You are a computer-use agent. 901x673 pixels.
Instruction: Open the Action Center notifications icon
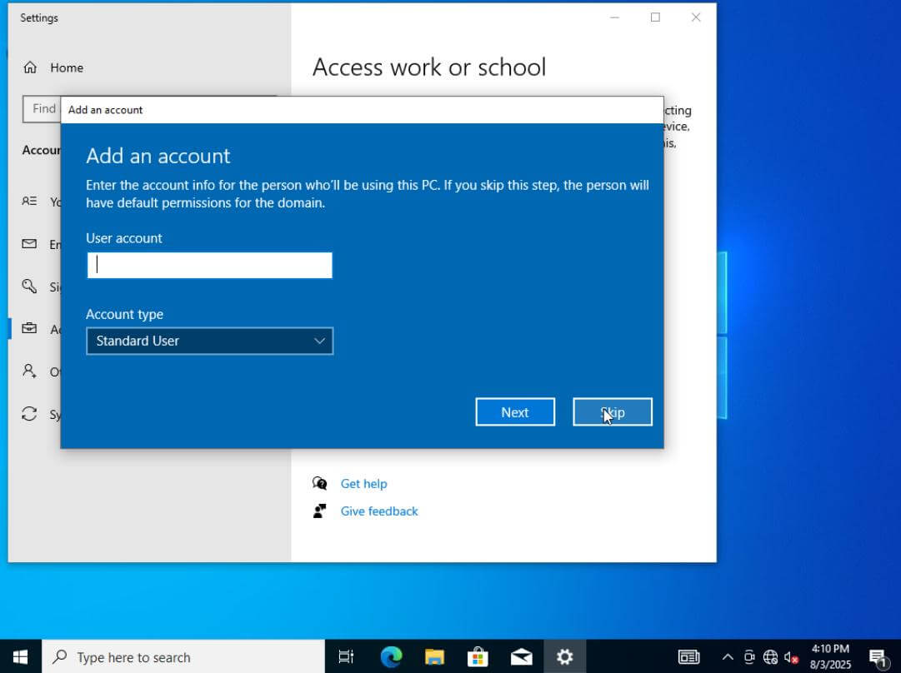878,657
